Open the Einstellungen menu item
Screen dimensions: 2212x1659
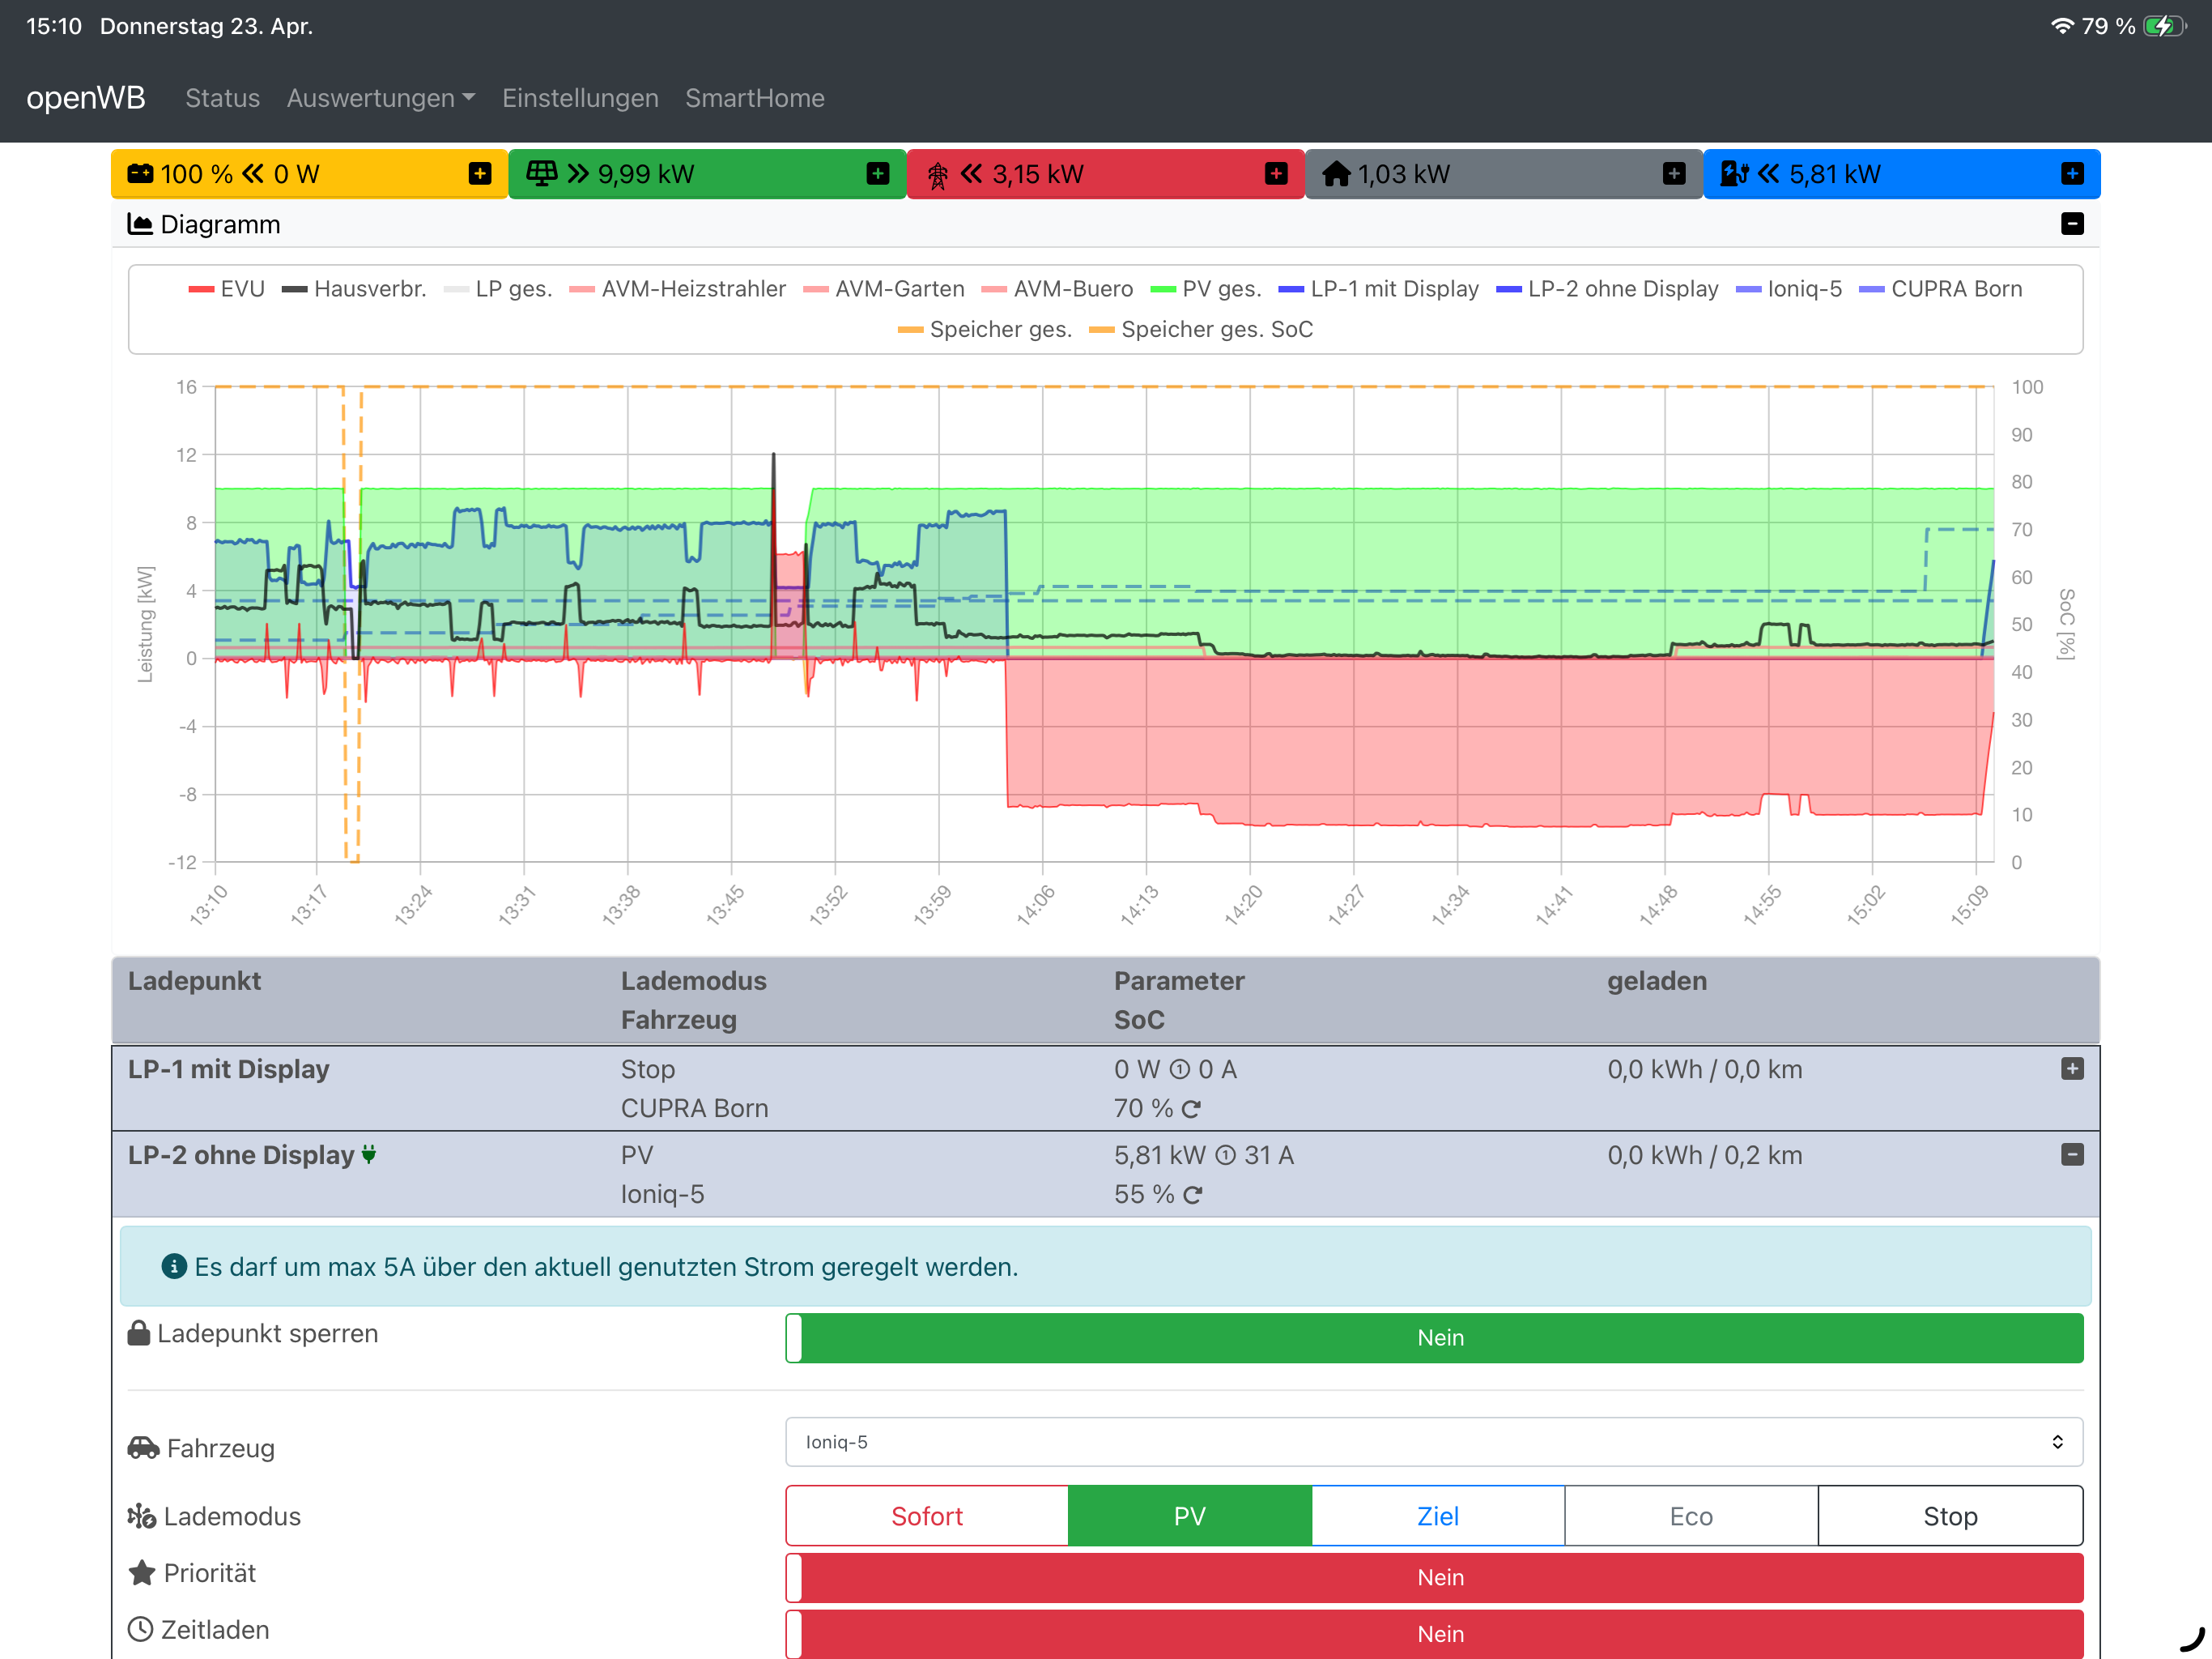[x=580, y=98]
